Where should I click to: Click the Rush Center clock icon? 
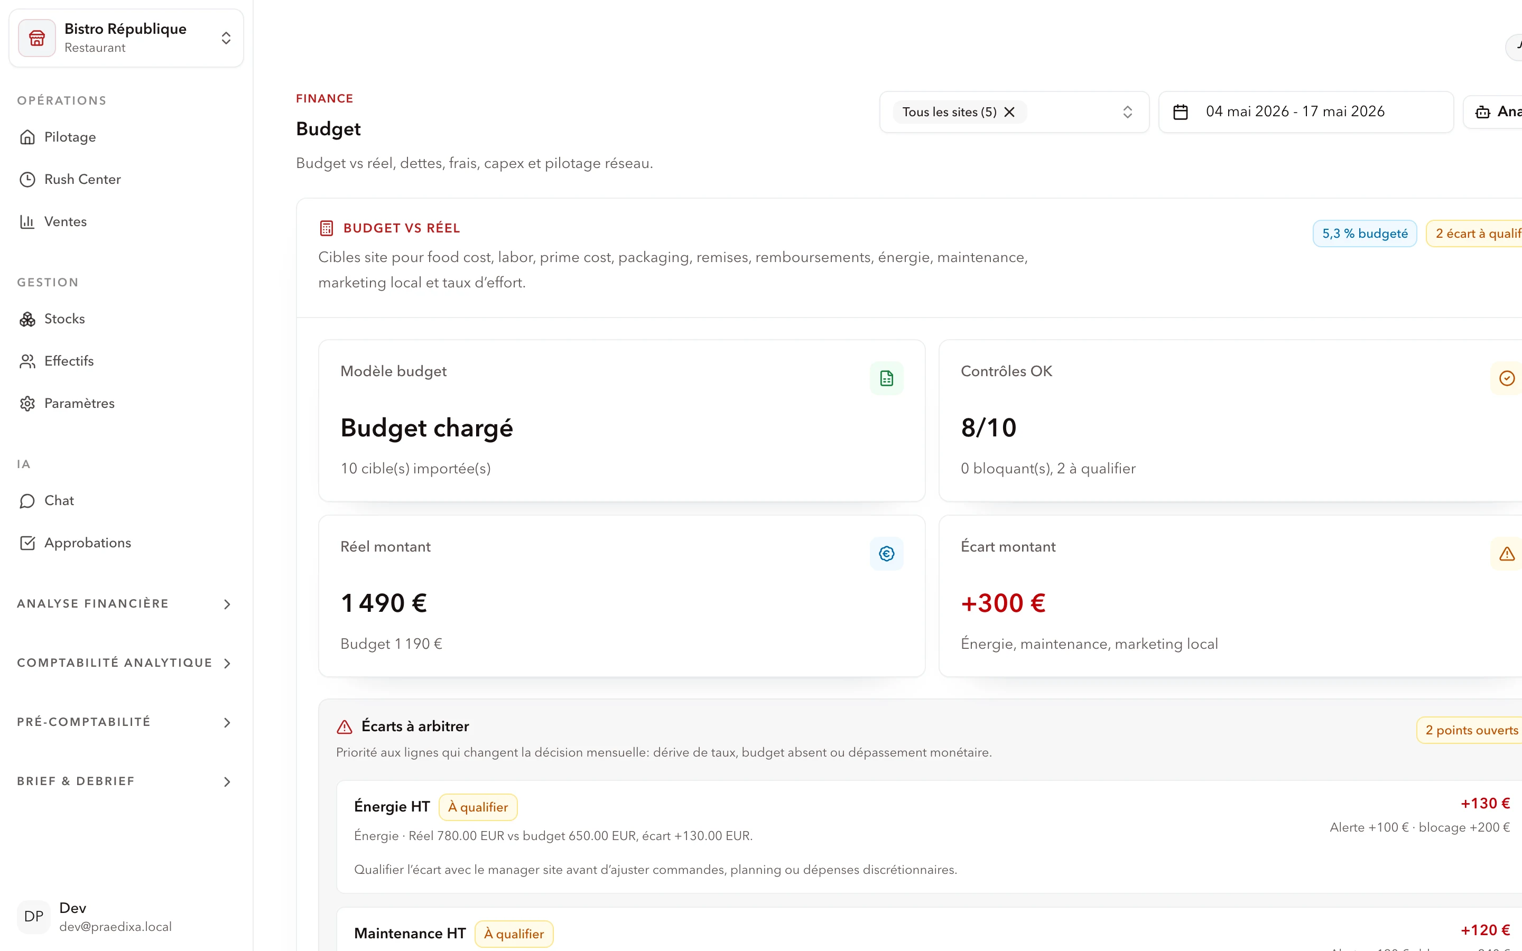pos(27,179)
